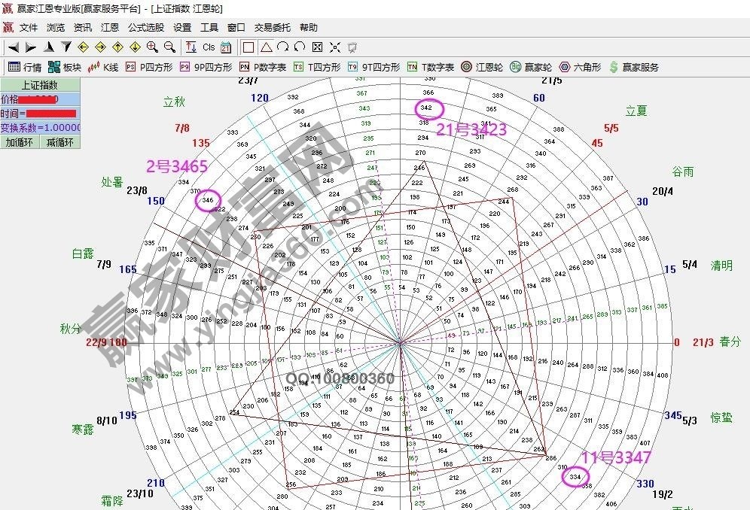Open the 江恩轮 wheel view
Image resolution: width=750 pixels, height=510 pixels.
[481, 67]
